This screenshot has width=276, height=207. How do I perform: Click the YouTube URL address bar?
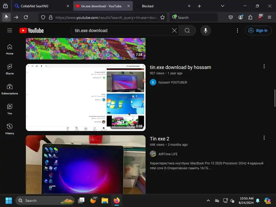(x=106, y=18)
